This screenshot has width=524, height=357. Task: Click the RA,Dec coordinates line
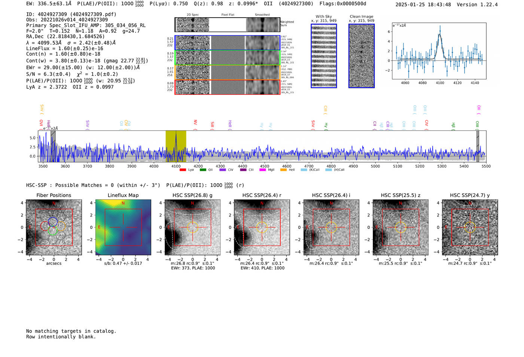click(65, 36)
